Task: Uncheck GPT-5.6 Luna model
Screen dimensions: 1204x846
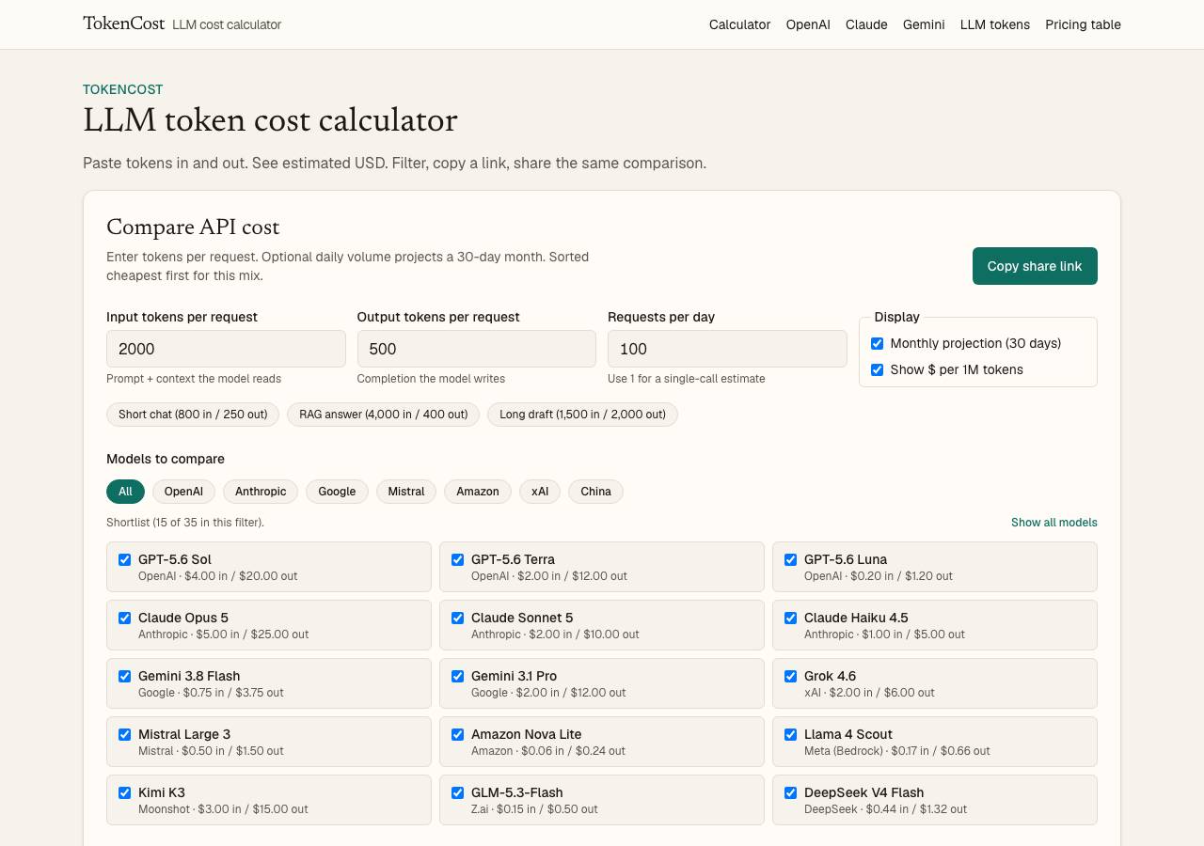Action: [790, 559]
